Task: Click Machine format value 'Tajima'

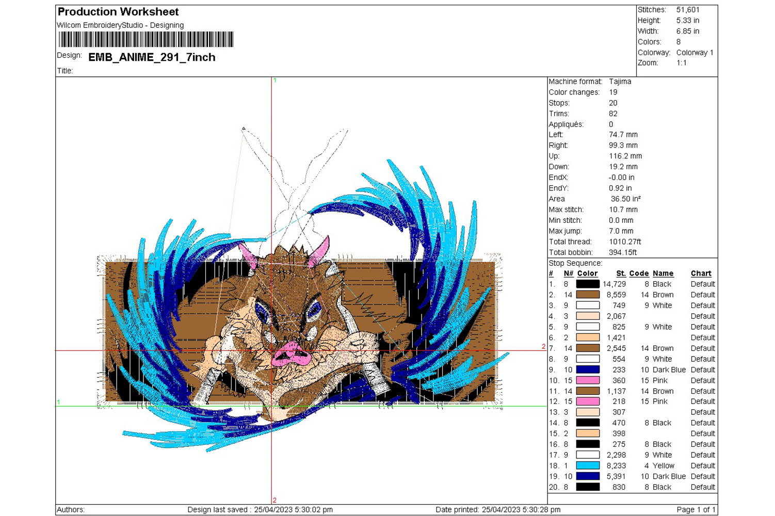Action: pyautogui.click(x=620, y=82)
